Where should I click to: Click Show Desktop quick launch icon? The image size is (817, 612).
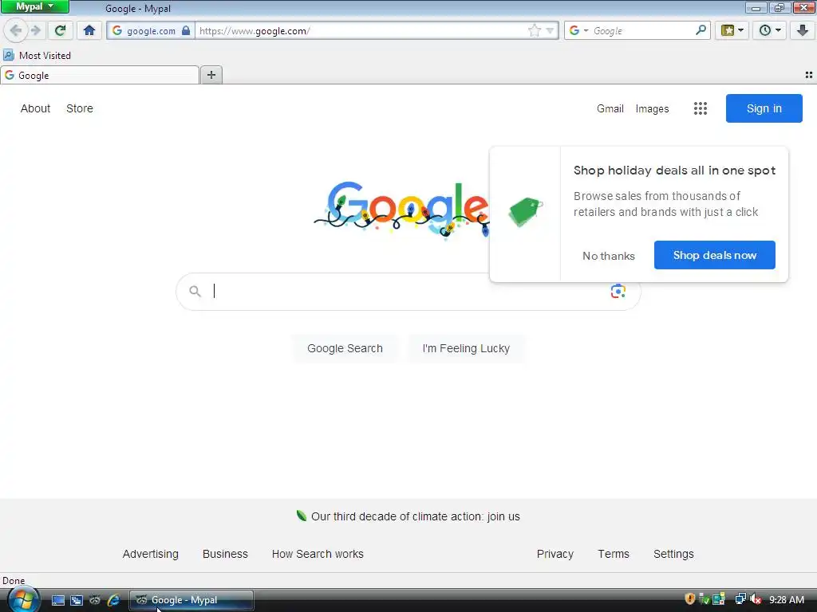57,600
